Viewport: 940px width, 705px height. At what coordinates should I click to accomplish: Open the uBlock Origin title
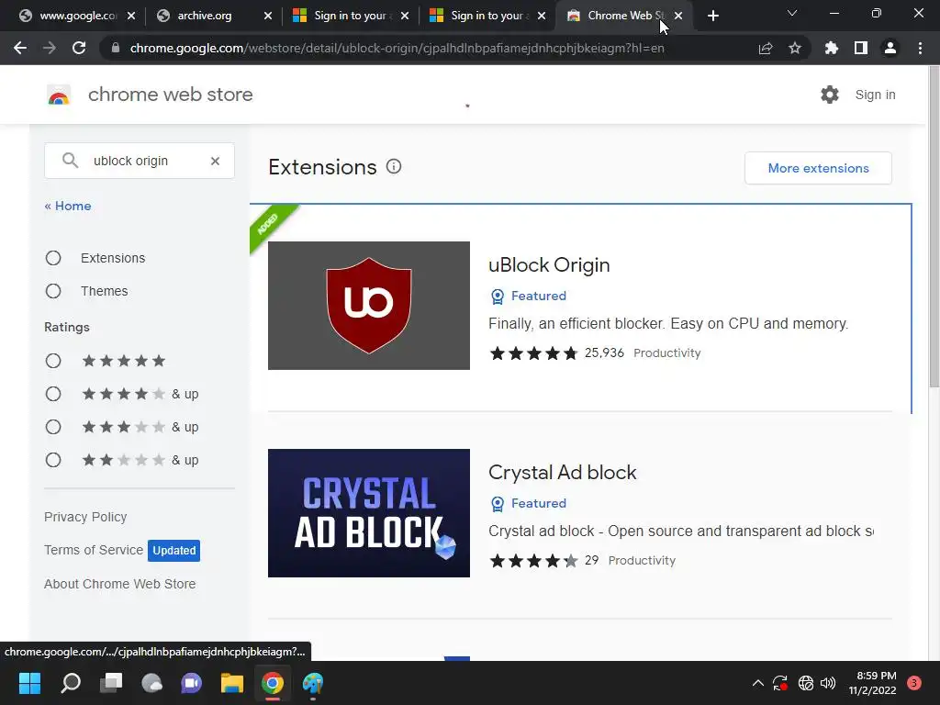(549, 265)
